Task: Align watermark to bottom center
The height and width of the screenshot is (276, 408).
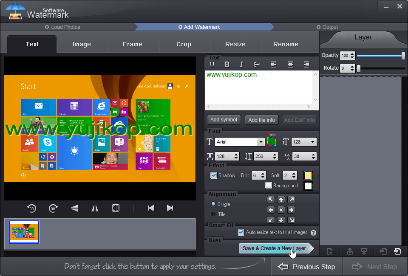Action: 281,220
